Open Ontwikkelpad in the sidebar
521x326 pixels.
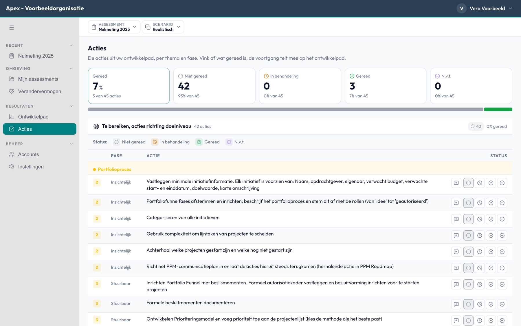[40, 117]
